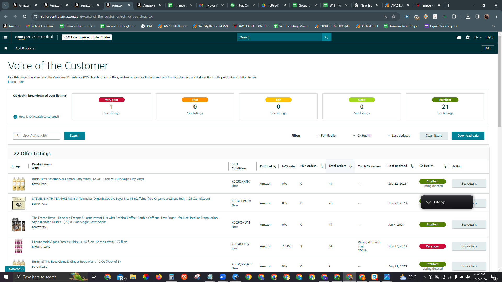Open the Learn more link
Screen dimensions: 502x282
(x=16, y=82)
